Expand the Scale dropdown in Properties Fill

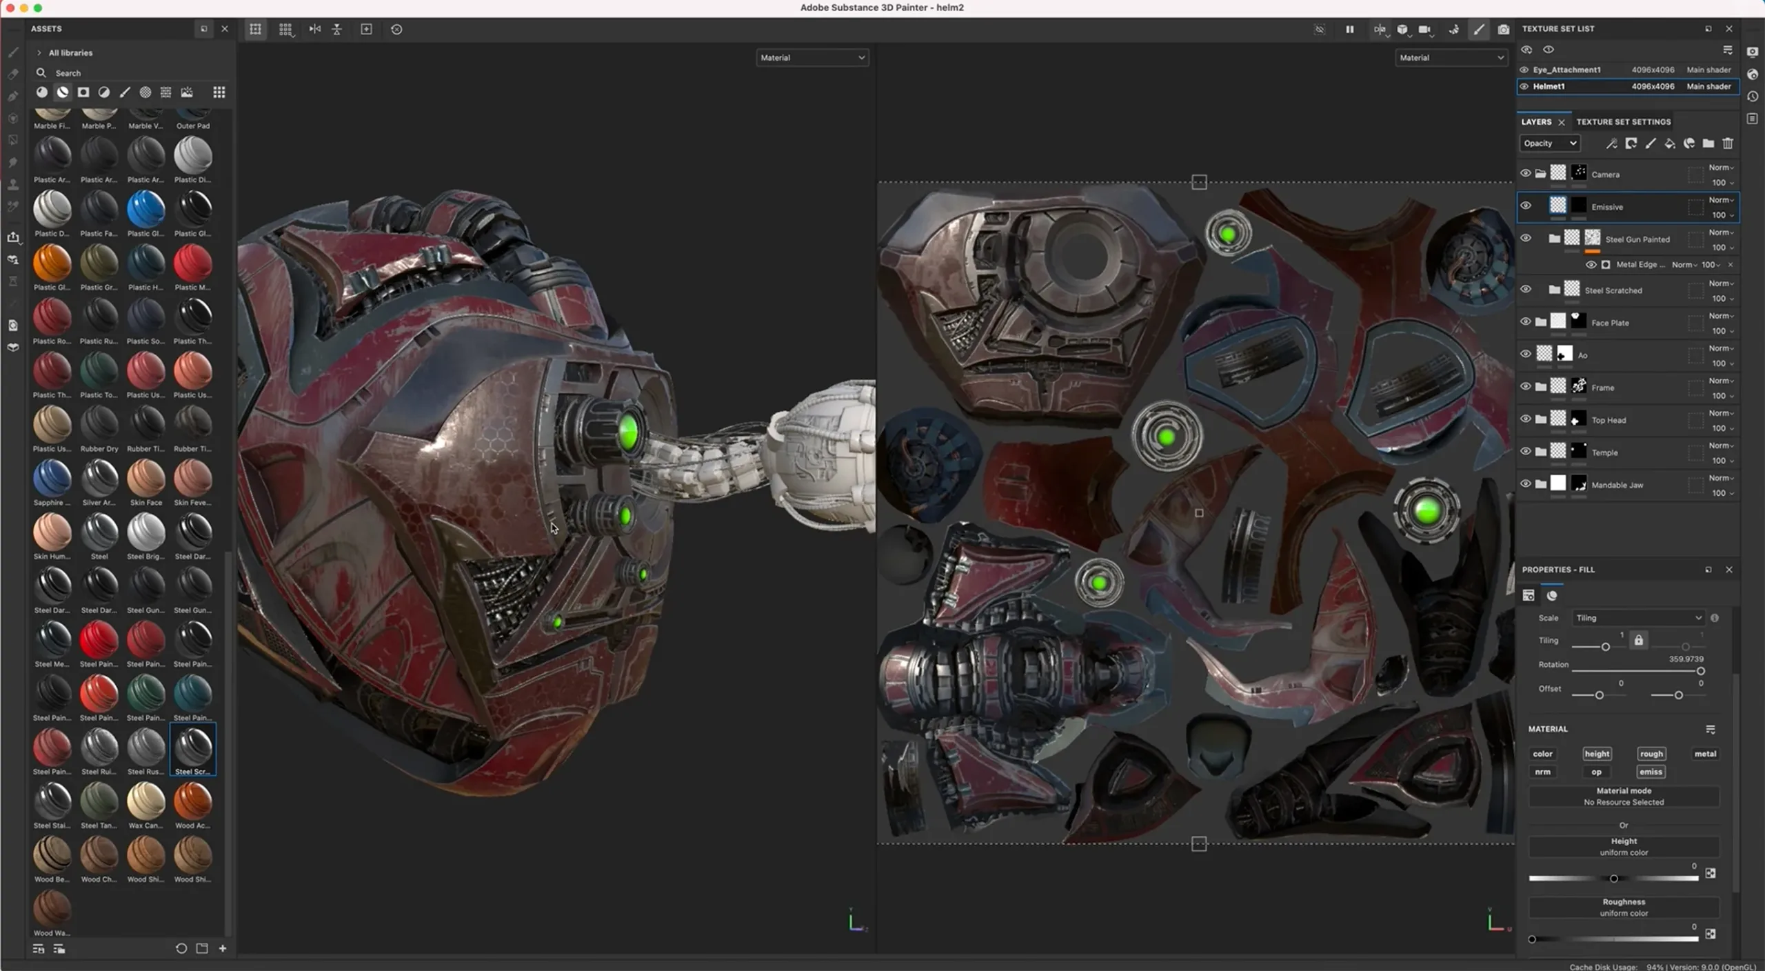pos(1638,617)
